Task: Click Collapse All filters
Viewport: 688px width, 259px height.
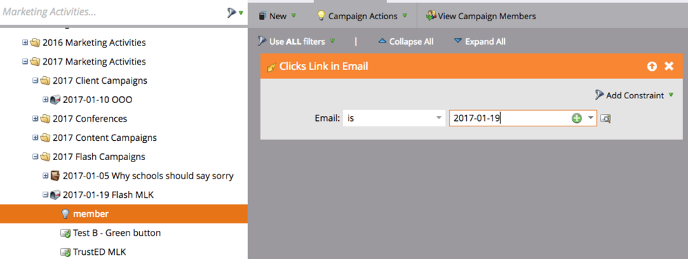Action: click(406, 41)
